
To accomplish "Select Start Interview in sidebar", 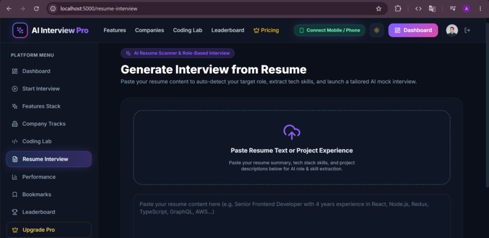I will [49, 88].
